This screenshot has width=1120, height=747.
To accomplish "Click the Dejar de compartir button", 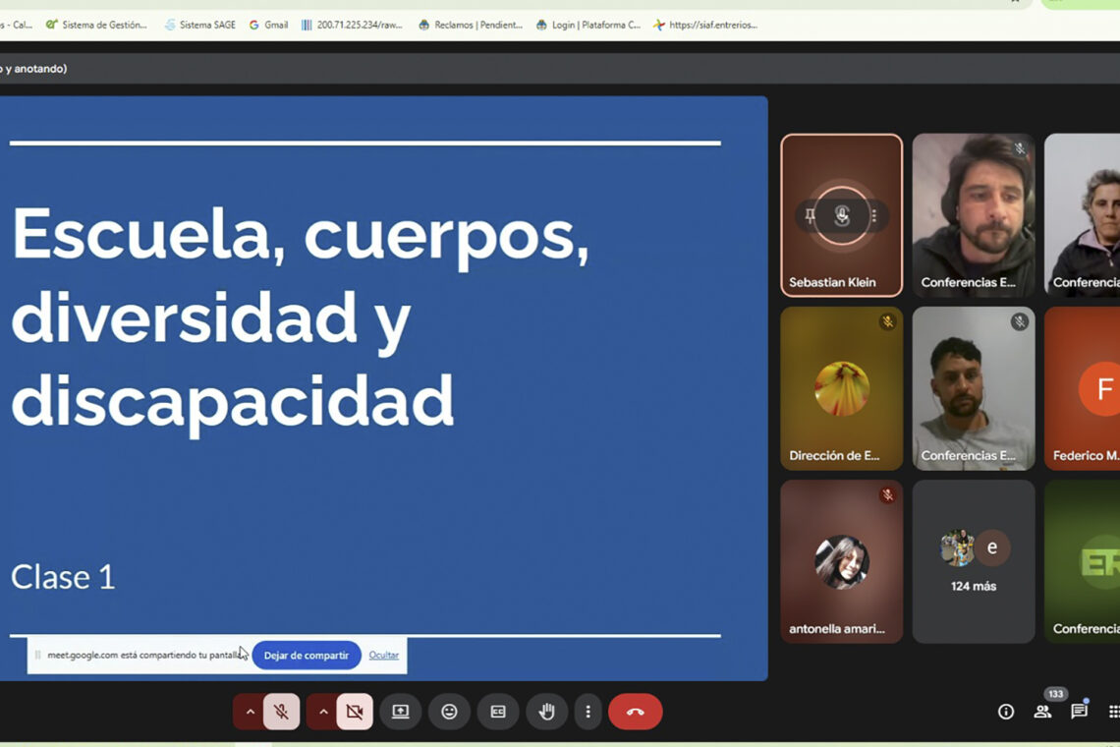I will 306,655.
